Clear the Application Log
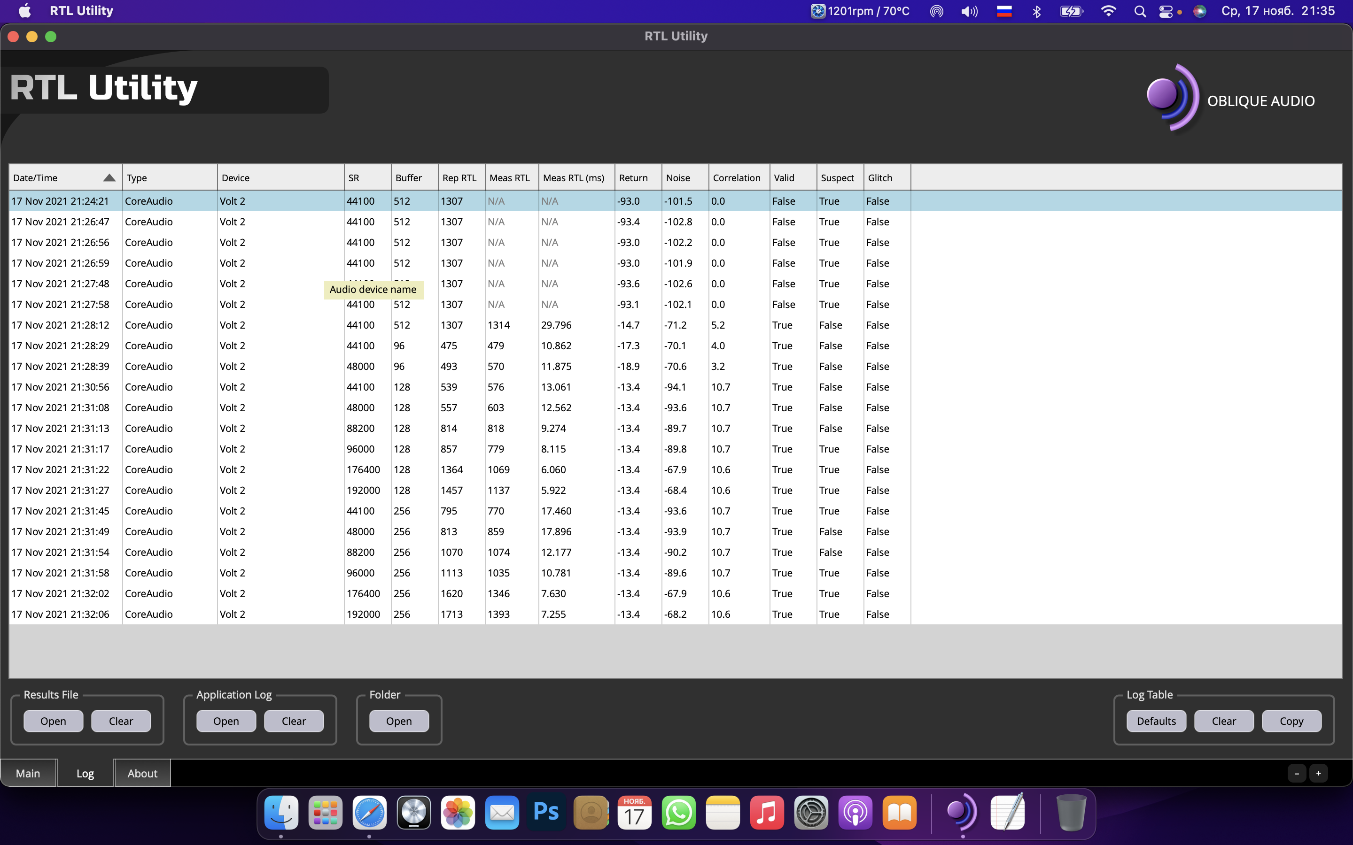Image resolution: width=1353 pixels, height=845 pixels. [x=294, y=721]
